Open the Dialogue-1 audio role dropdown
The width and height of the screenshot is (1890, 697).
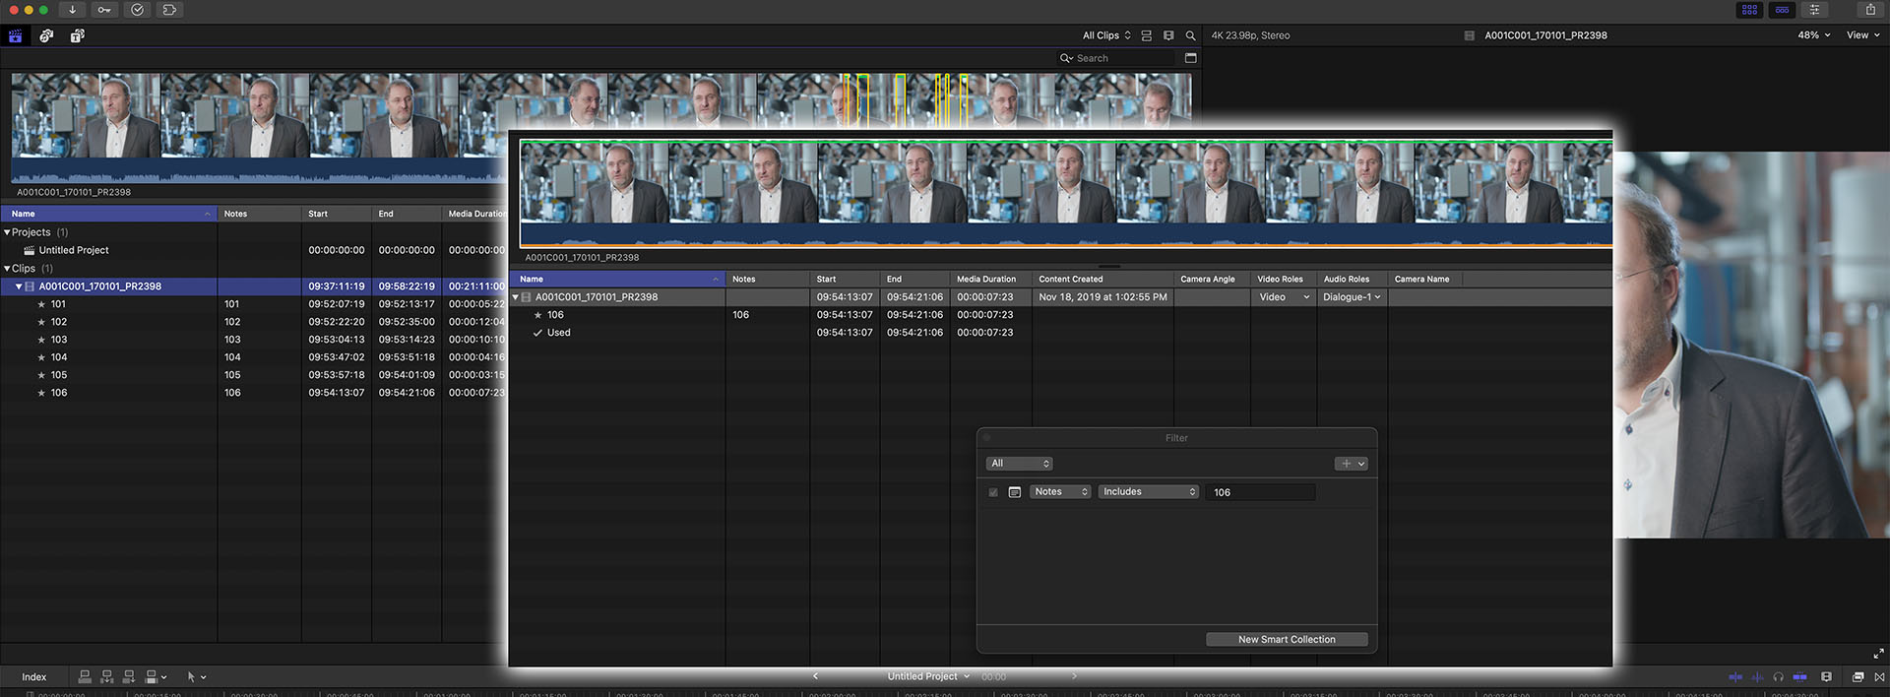click(x=1352, y=297)
